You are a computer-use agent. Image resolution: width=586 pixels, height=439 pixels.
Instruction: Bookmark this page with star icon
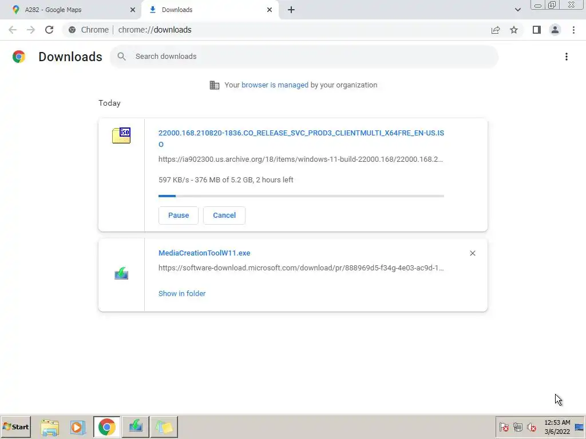pos(514,30)
